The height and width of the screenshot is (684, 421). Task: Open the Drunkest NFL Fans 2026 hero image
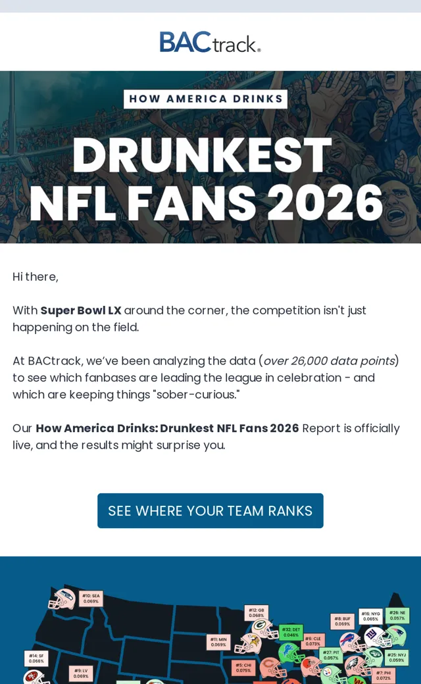(210, 157)
